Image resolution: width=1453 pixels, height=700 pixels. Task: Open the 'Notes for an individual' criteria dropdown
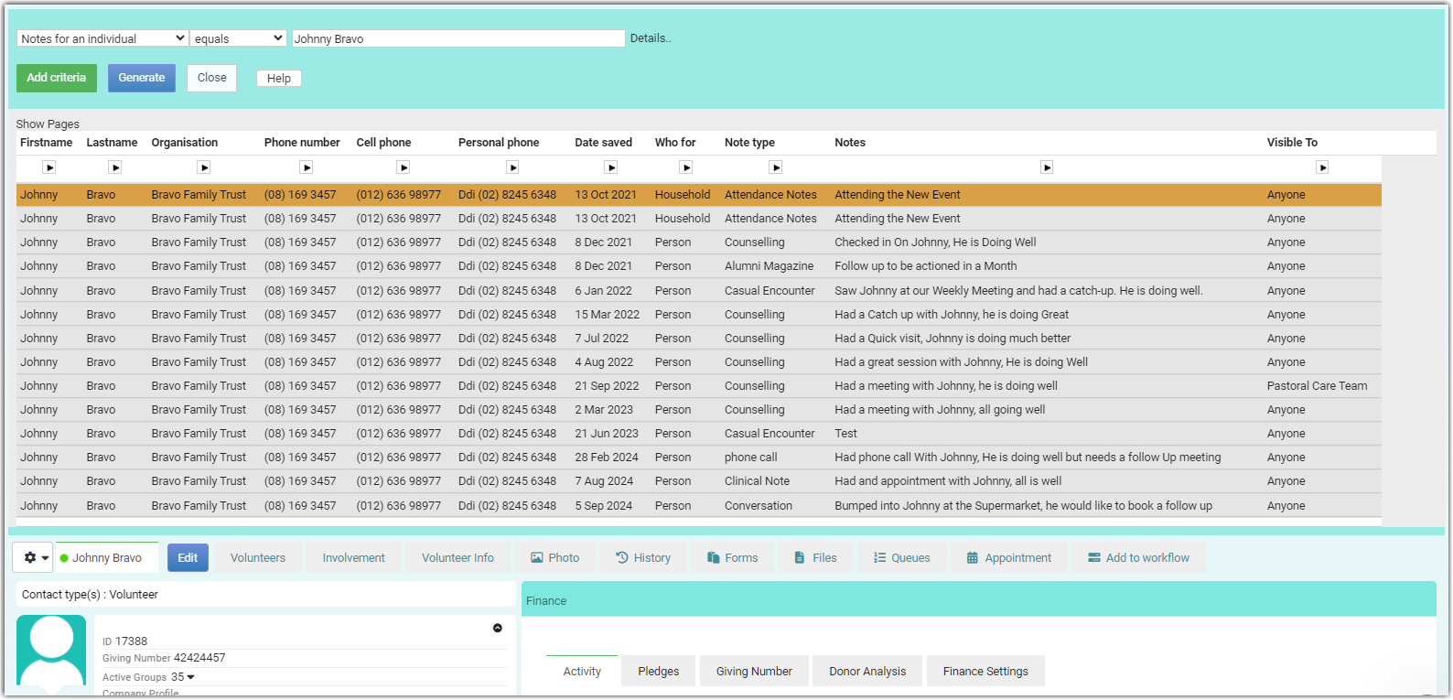(x=102, y=38)
